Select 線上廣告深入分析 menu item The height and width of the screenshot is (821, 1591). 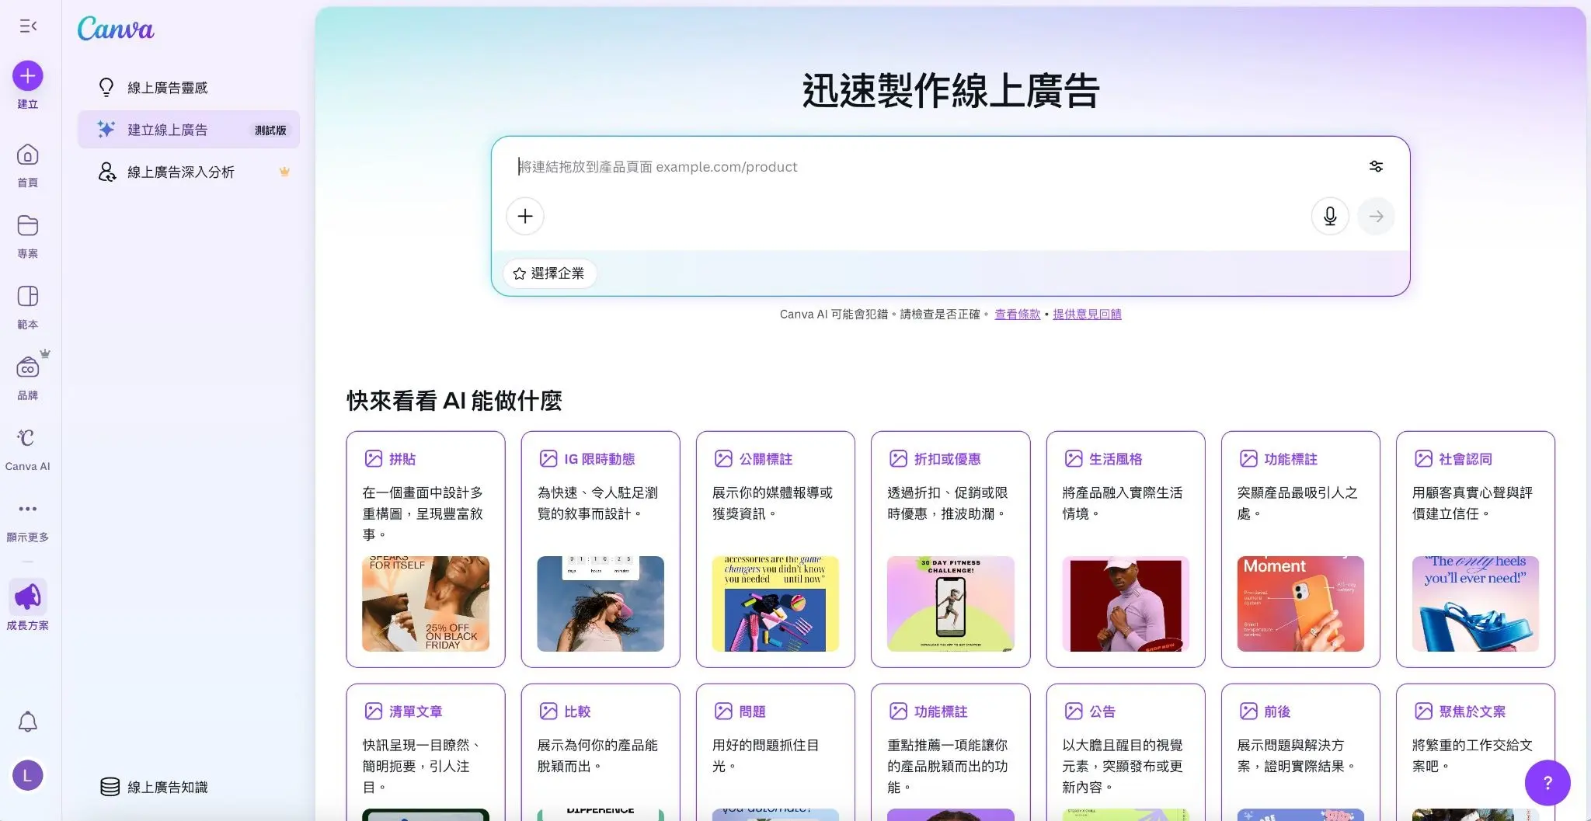(181, 172)
